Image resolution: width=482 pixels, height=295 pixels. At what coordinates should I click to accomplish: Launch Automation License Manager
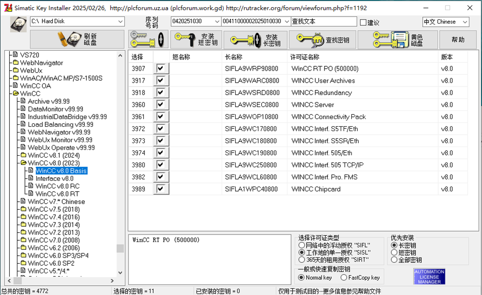click(x=429, y=276)
